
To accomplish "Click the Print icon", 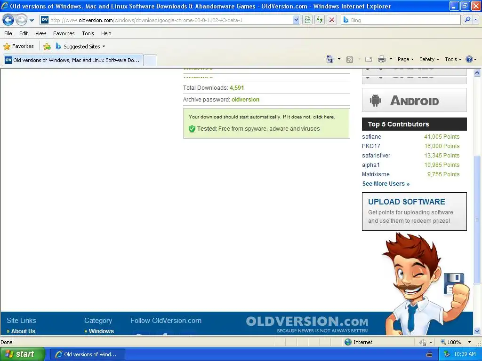I will pos(382,59).
